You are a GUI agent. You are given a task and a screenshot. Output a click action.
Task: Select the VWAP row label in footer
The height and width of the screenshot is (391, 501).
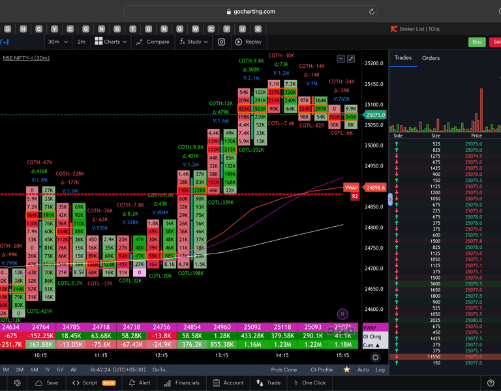point(370,328)
